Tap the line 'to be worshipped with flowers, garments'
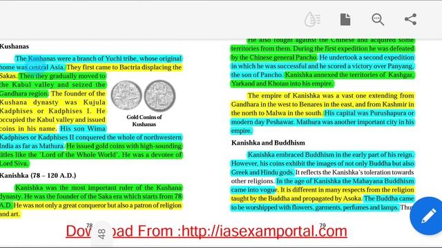This screenshot has height=248, width=442. coord(323,207)
